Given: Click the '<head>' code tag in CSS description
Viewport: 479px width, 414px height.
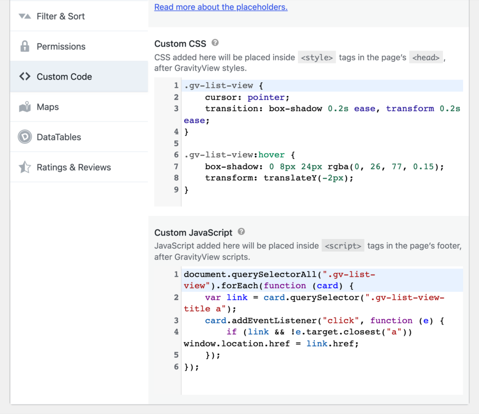Looking at the screenshot, I should [x=426, y=57].
